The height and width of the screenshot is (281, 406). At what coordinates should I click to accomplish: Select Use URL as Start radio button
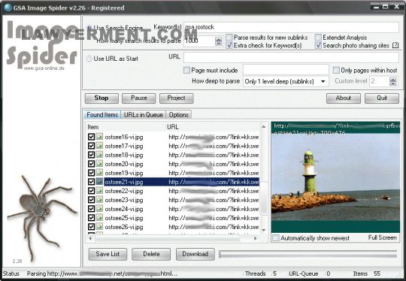pos(89,59)
